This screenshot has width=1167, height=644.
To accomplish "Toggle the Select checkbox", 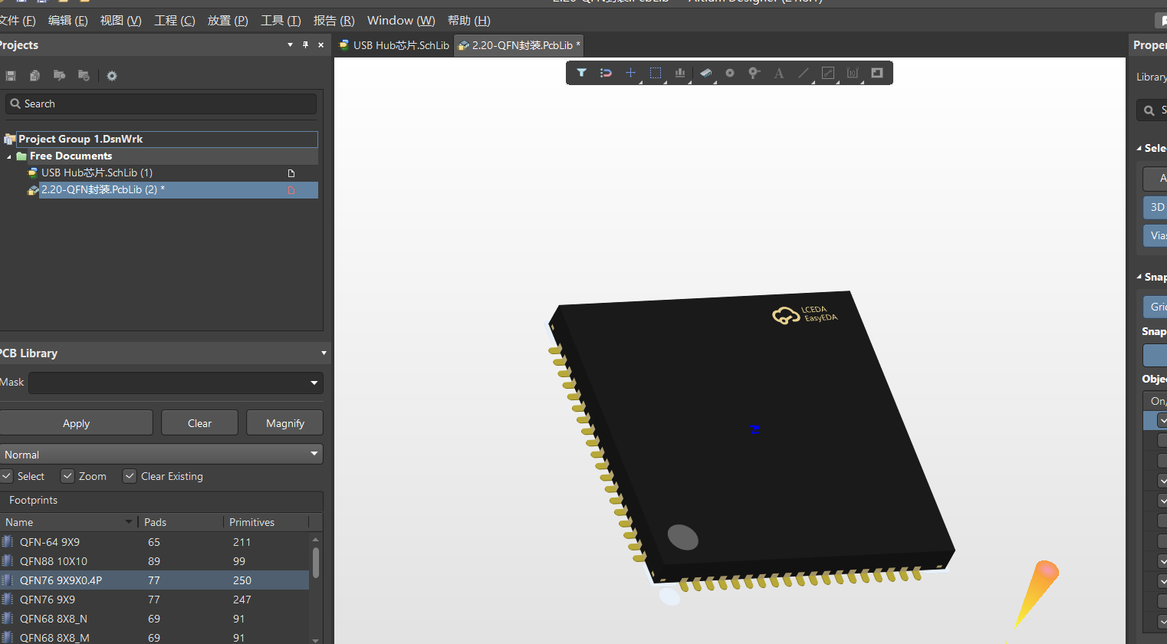I will point(7,476).
